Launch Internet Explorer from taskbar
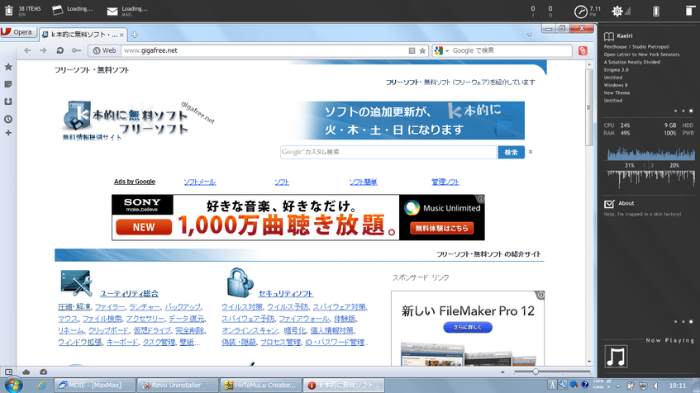Viewport: 700px width, 393px height. pos(41,385)
